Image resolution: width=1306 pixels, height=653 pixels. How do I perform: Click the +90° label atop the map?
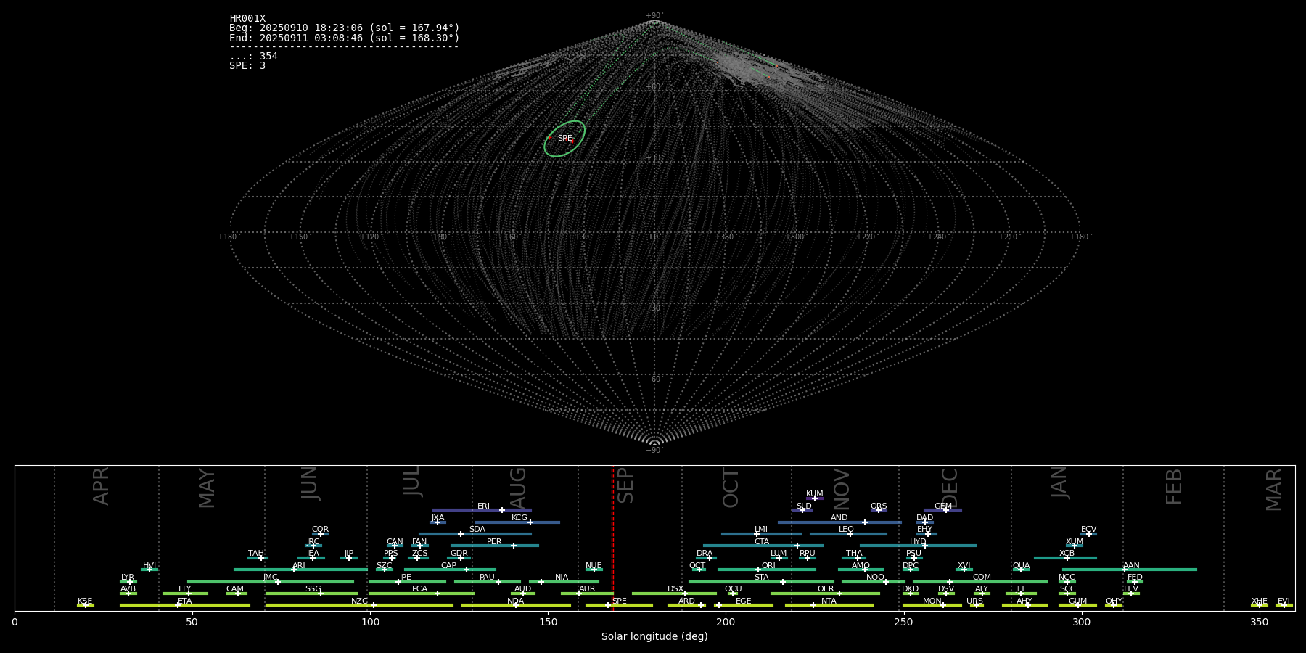[654, 16]
